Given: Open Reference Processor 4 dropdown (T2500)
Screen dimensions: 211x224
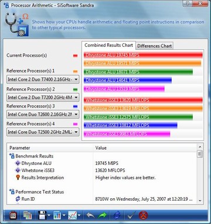Looking at the screenshot, I should click(43, 132).
